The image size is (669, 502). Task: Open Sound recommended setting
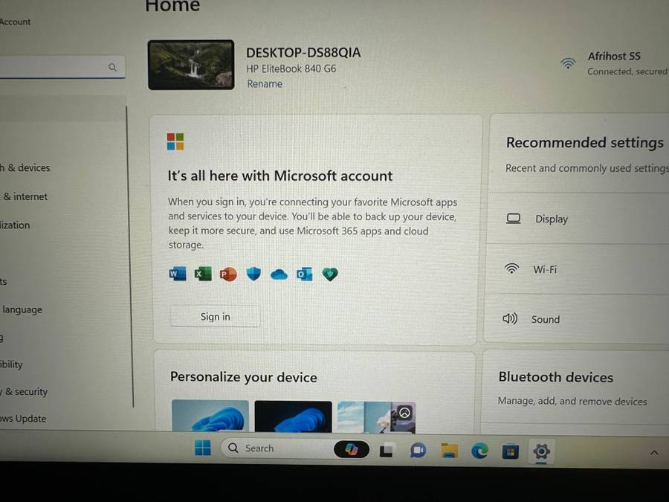click(545, 319)
